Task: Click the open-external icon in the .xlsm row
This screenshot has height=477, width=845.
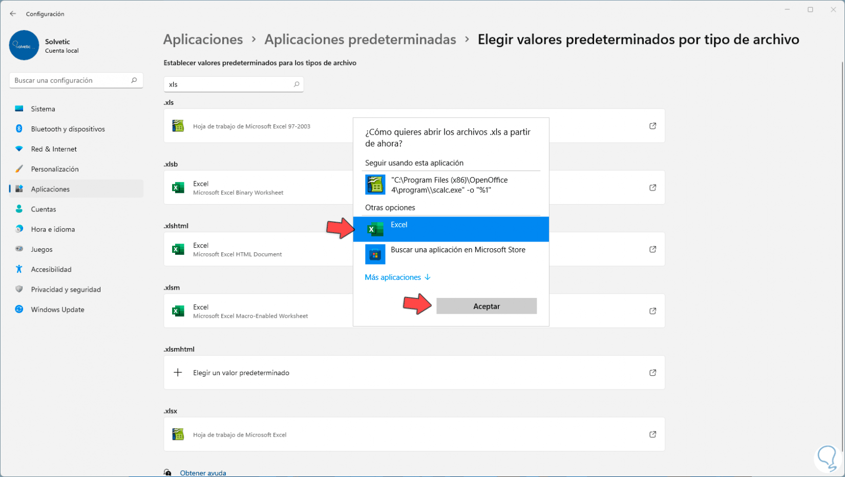Action: point(652,311)
